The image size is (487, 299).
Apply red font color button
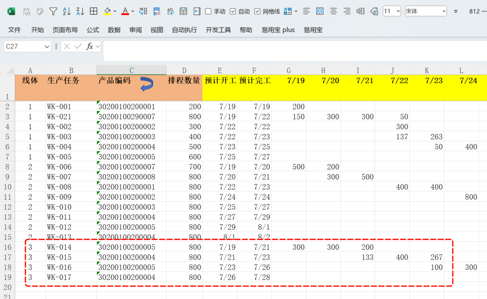[125, 11]
